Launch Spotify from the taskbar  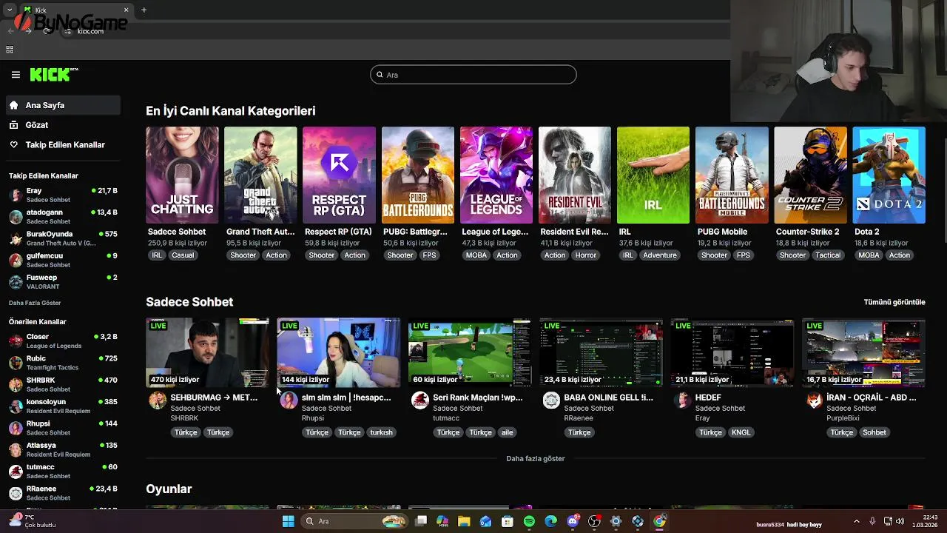coord(529,521)
